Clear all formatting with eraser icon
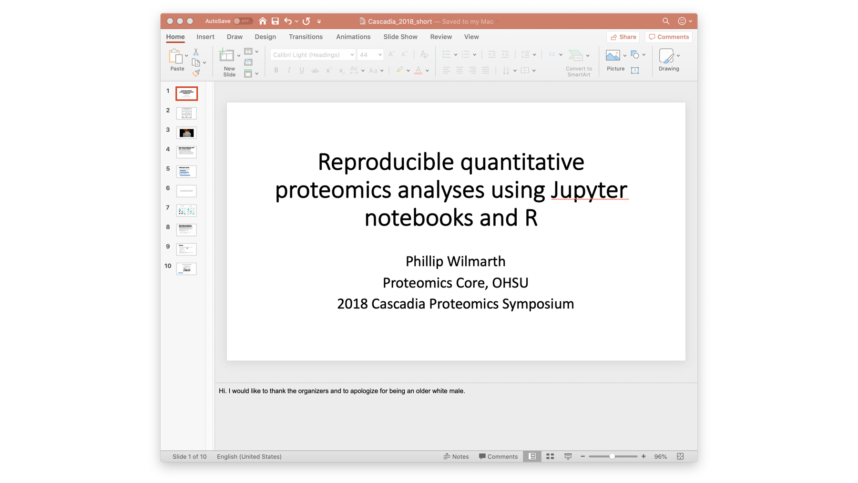The image size is (858, 483). click(424, 55)
